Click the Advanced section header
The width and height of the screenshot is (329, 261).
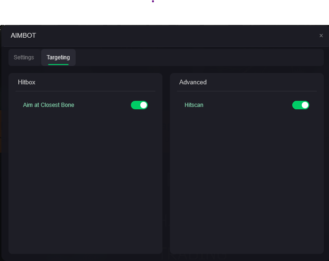point(193,82)
